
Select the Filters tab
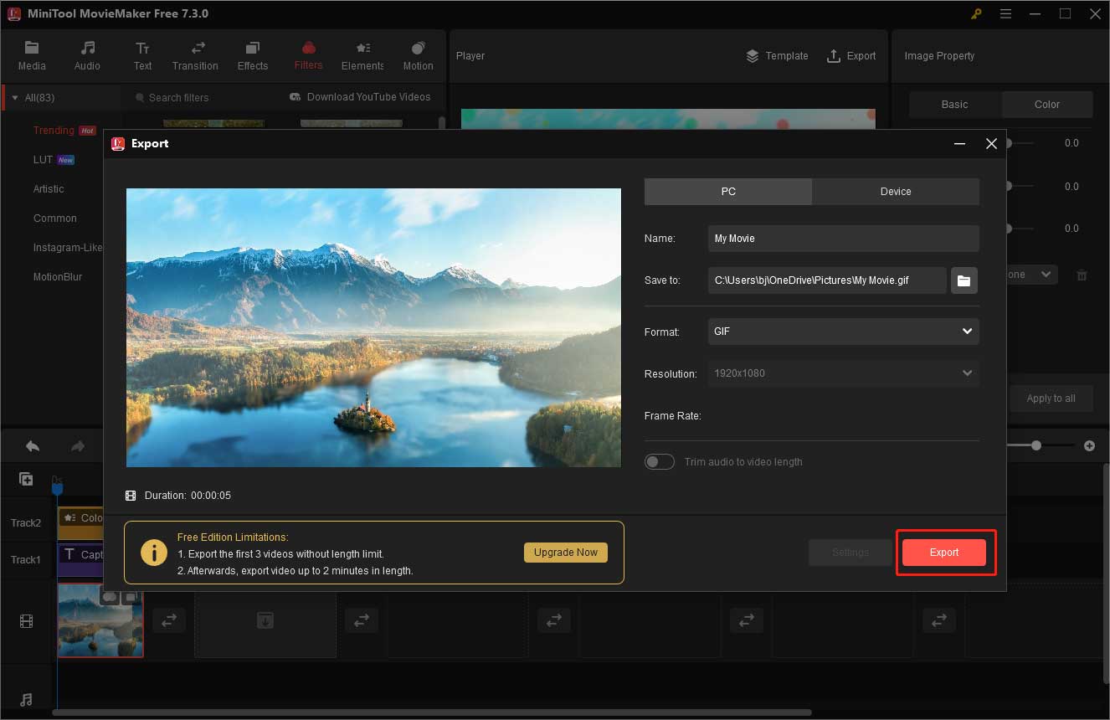click(x=308, y=55)
